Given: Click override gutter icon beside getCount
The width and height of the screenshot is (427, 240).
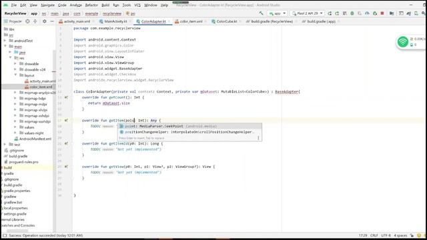Looking at the screenshot, I should pyautogui.click(x=66, y=97).
